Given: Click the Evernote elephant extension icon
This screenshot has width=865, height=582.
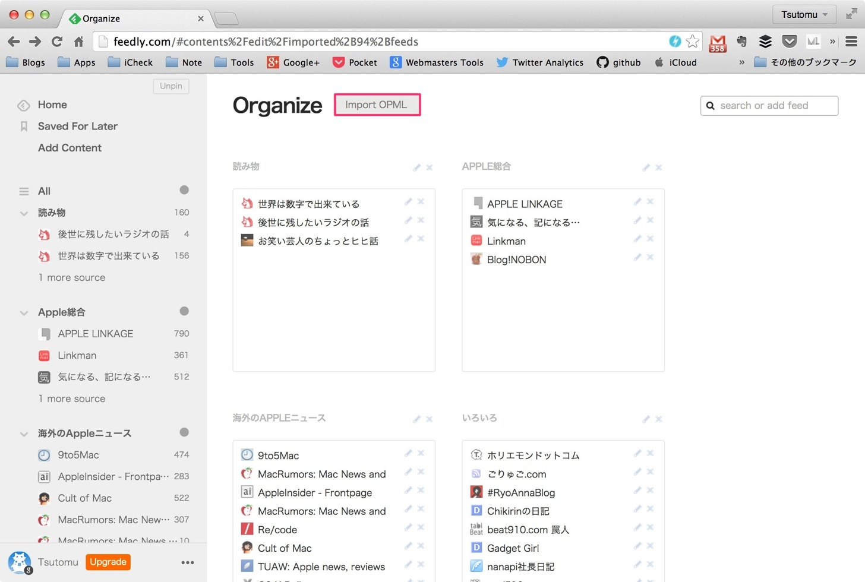Looking at the screenshot, I should coord(741,41).
